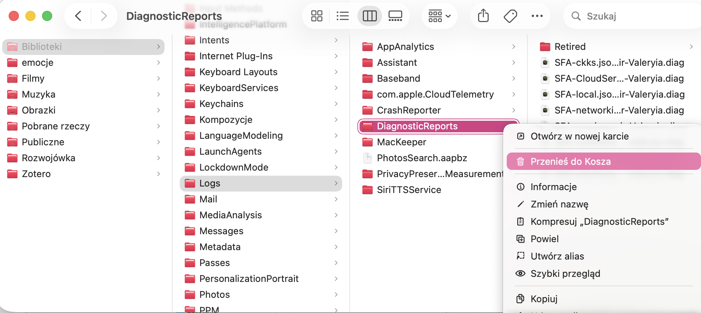
Task: Click the Szukaj search field
Action: (632, 16)
